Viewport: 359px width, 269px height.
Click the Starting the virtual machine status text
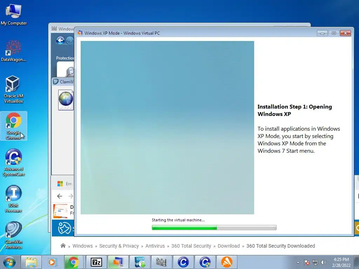pyautogui.click(x=178, y=220)
